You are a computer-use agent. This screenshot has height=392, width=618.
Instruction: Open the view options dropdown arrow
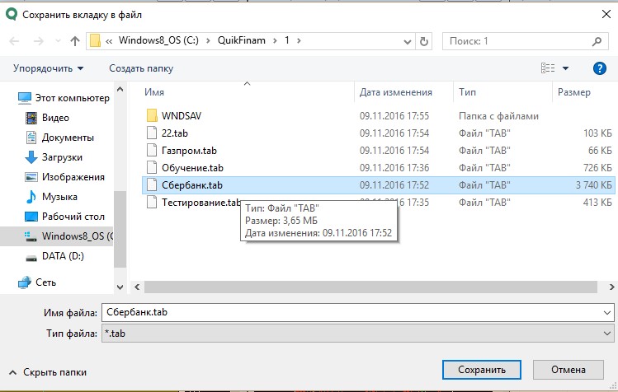tap(566, 68)
